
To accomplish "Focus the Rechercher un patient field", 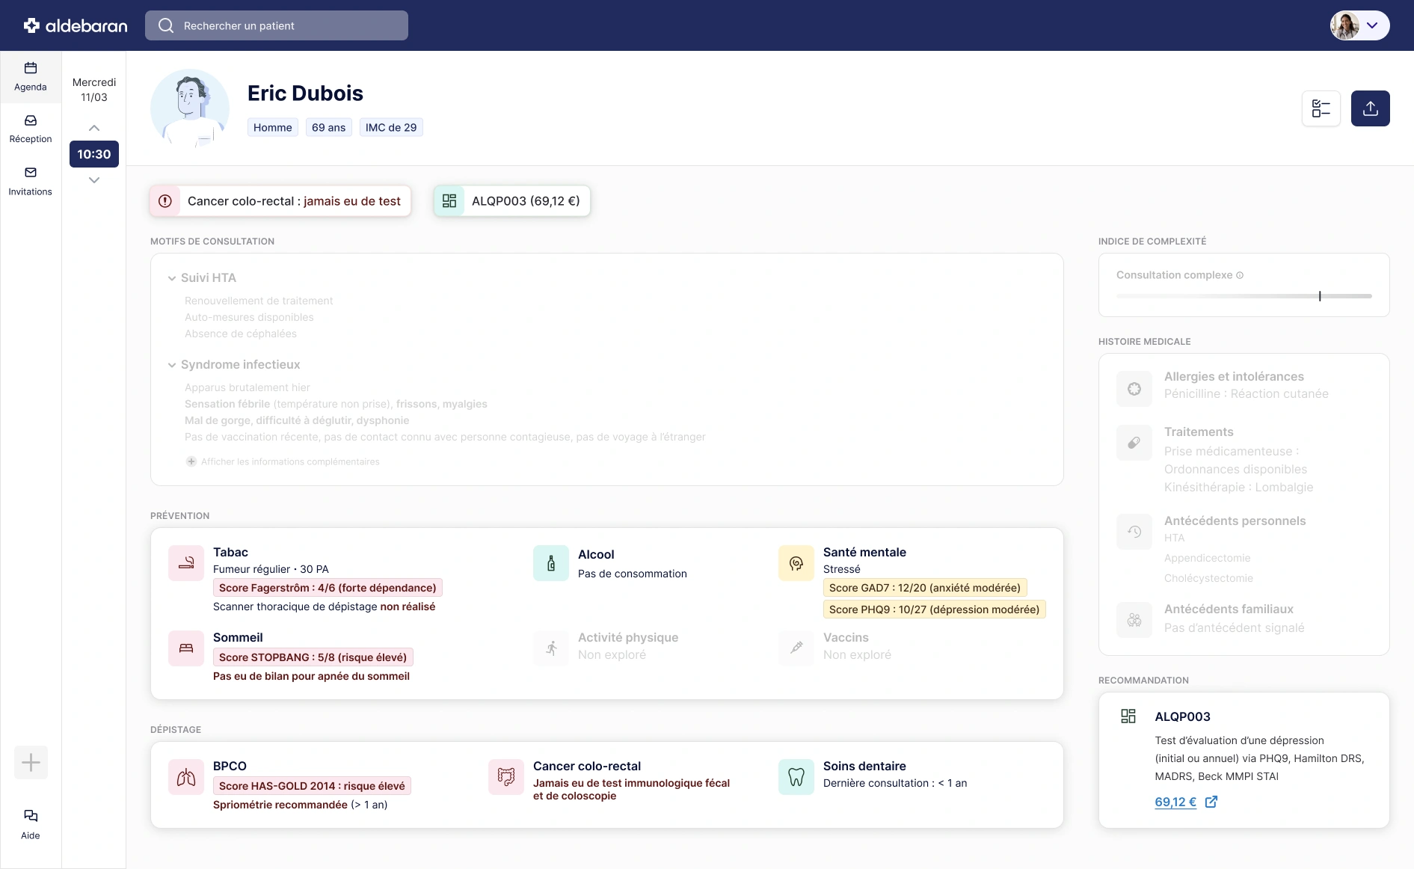I will click(277, 25).
